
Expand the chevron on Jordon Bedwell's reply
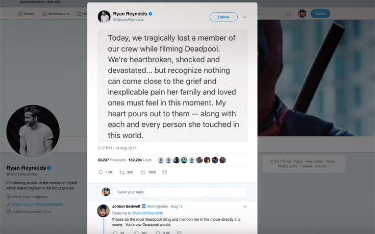(x=245, y=206)
